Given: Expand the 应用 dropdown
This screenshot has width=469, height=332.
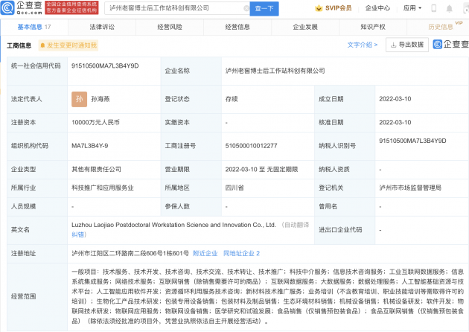Looking at the screenshot, I should click(412, 8).
